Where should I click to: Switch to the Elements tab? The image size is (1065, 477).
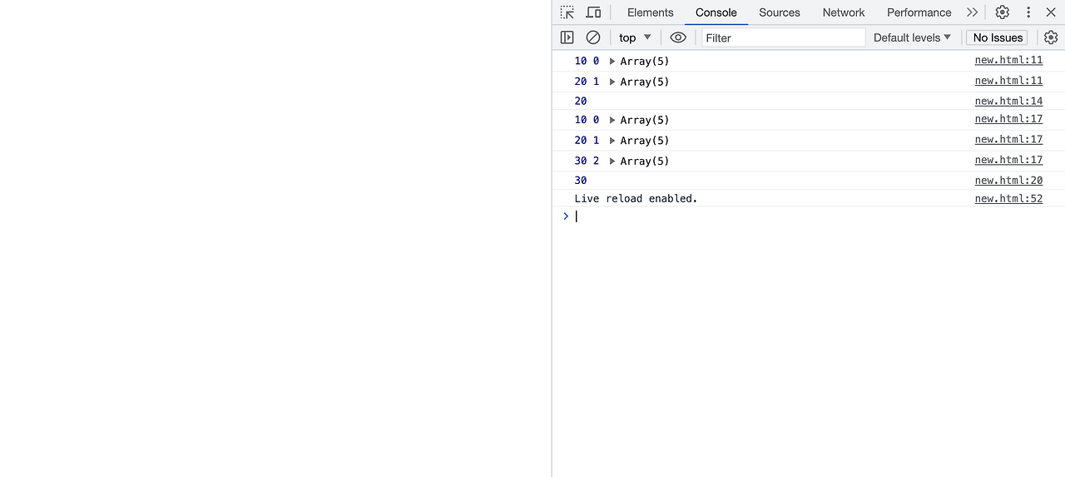tap(651, 12)
